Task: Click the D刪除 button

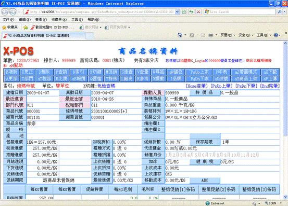Action: 44,72
